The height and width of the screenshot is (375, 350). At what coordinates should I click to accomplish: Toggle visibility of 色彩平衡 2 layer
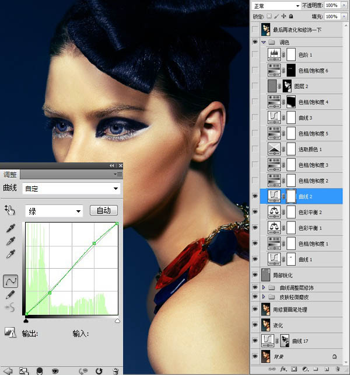click(x=254, y=212)
